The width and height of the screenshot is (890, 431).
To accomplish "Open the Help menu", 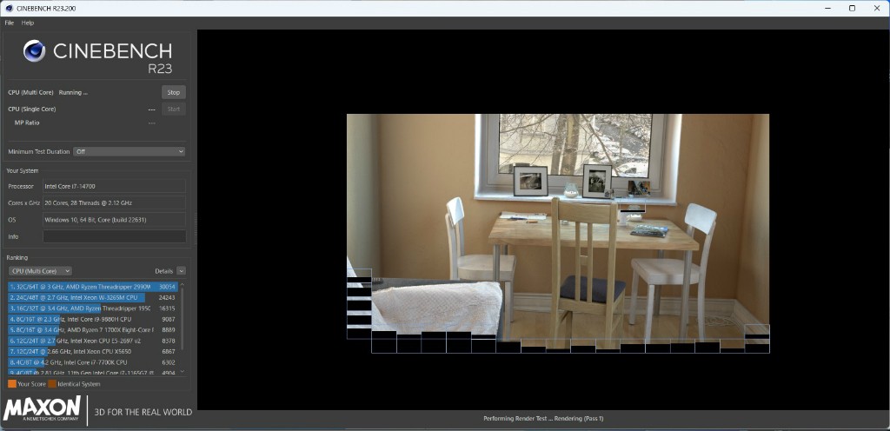I will pyautogui.click(x=28, y=23).
